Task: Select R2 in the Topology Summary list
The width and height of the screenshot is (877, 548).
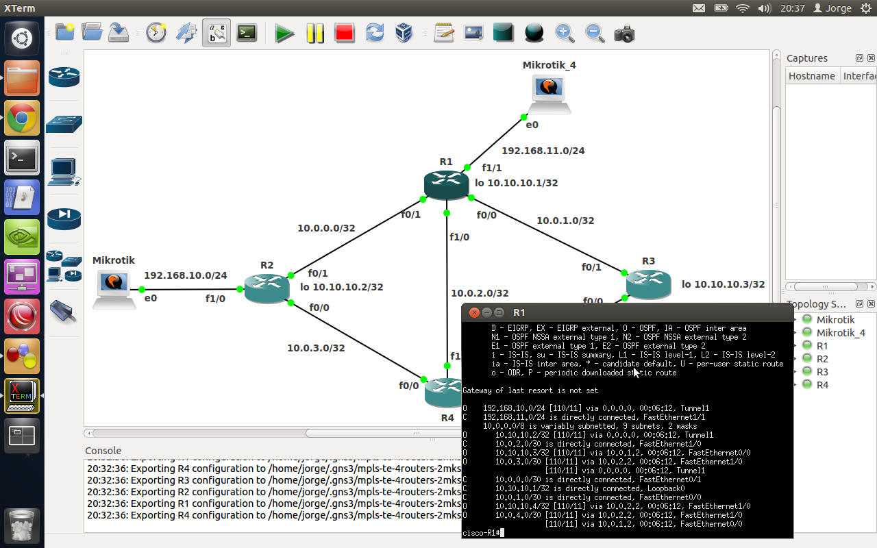Action: [822, 359]
